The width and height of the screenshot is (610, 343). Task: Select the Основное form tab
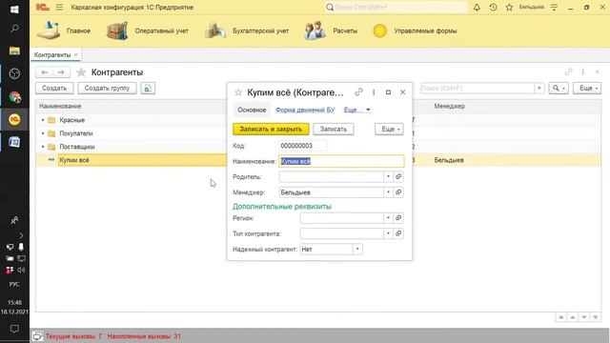click(252, 111)
